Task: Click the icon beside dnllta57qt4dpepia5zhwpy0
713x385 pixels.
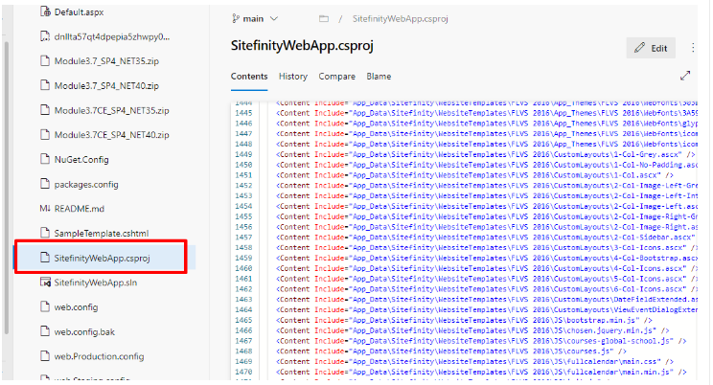Action: pyautogui.click(x=45, y=36)
